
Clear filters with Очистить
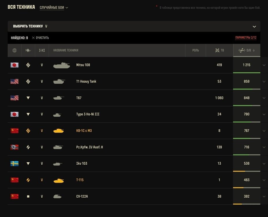tap(40, 38)
